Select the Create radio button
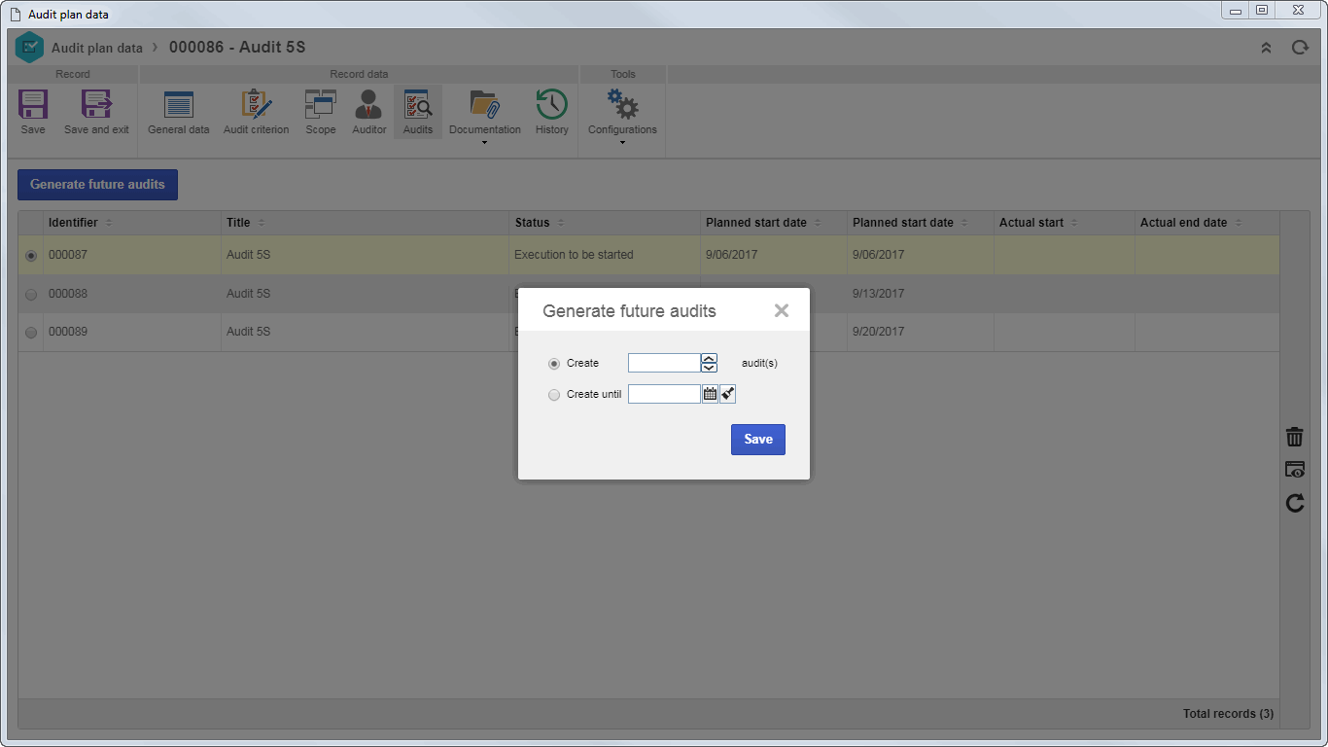 pos(554,364)
